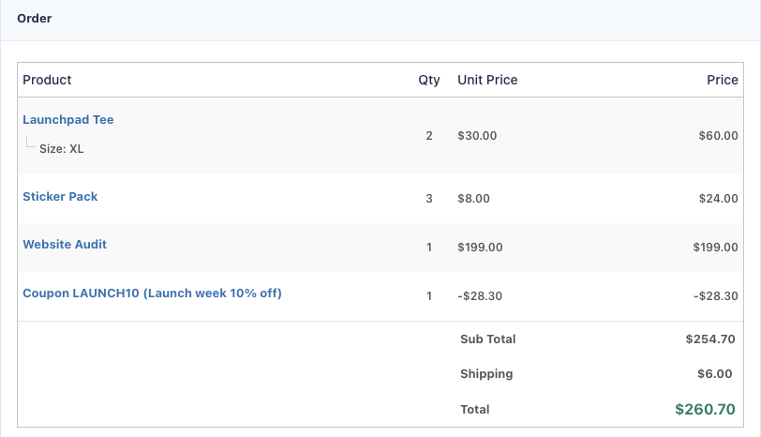Image resolution: width=761 pixels, height=437 pixels.
Task: Click the coupon row quantity 1
Action: [x=429, y=296]
